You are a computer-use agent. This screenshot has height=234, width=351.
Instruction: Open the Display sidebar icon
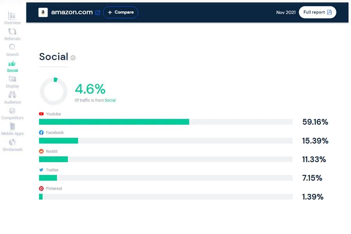12,79
